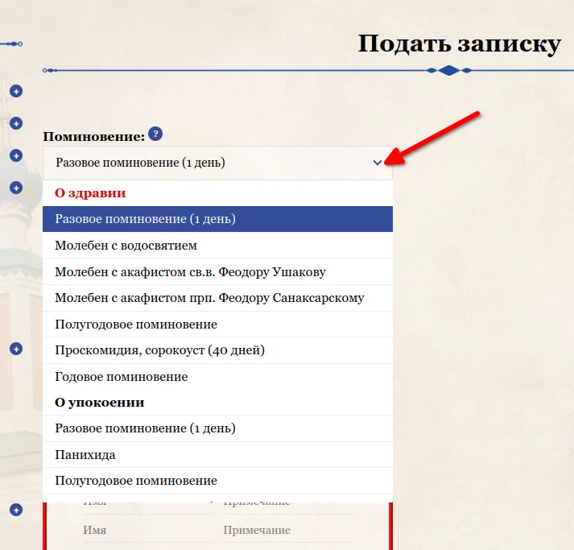574x550 pixels.
Task: Select Молебен с акафистом Феодору Ушакову
Action: coord(217,271)
